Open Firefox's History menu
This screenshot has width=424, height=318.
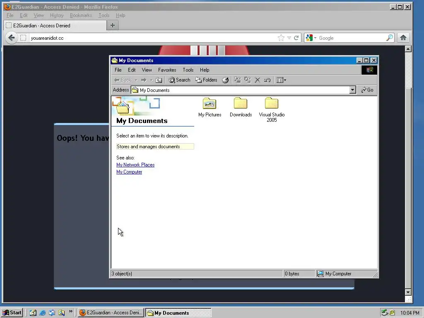click(57, 15)
